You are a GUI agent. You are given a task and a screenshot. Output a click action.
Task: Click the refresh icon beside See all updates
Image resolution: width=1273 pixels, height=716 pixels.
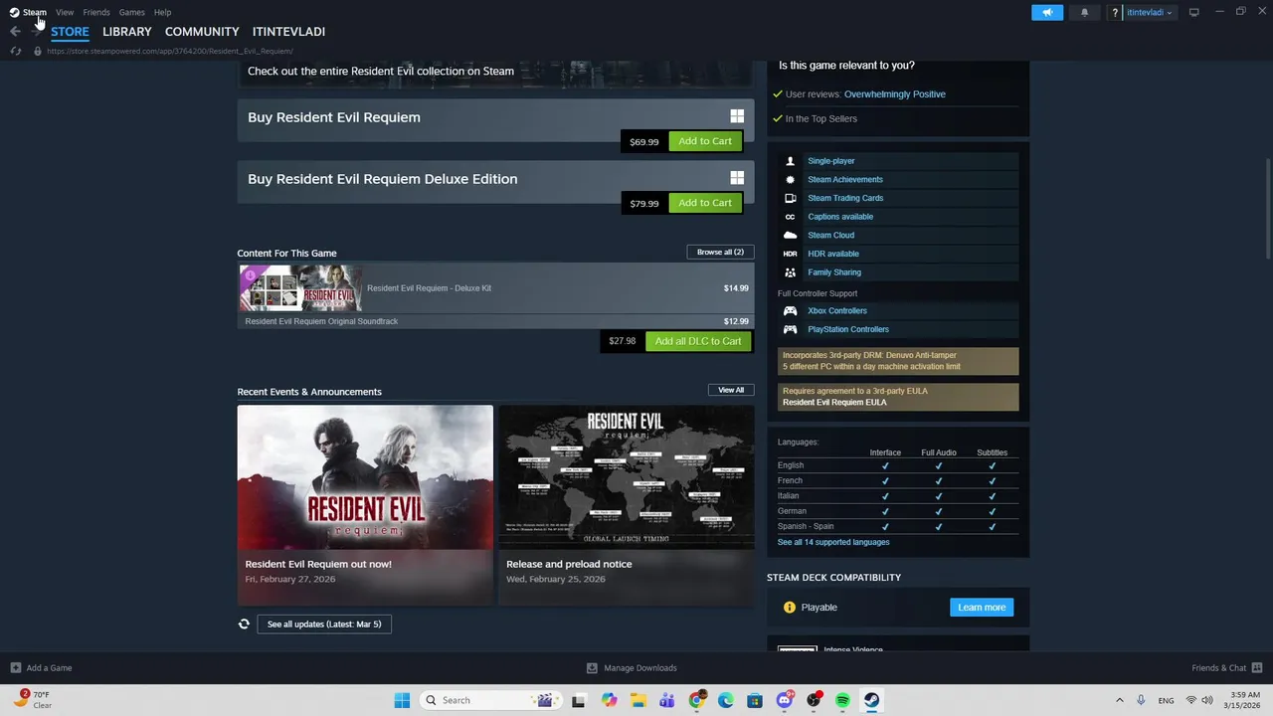[244, 625]
